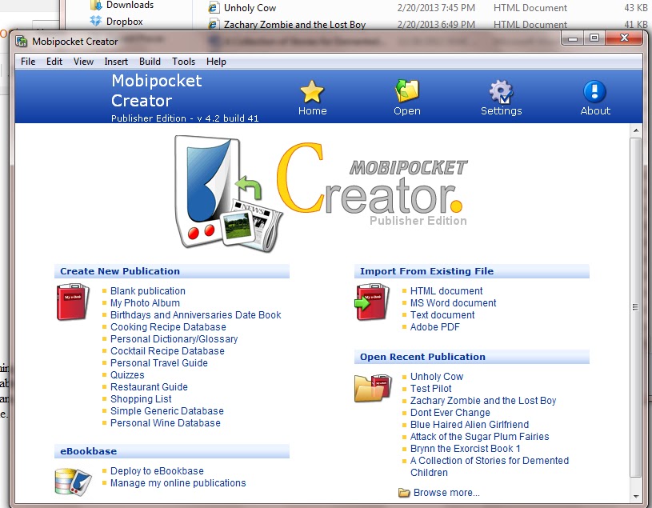Click the Dropbox icon in Explorer window
This screenshot has height=508, width=652.
(96, 20)
